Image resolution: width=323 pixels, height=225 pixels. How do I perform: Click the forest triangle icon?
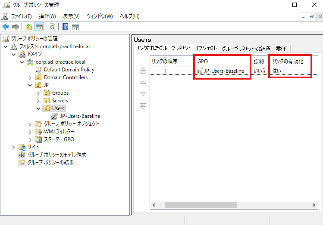tap(14, 46)
